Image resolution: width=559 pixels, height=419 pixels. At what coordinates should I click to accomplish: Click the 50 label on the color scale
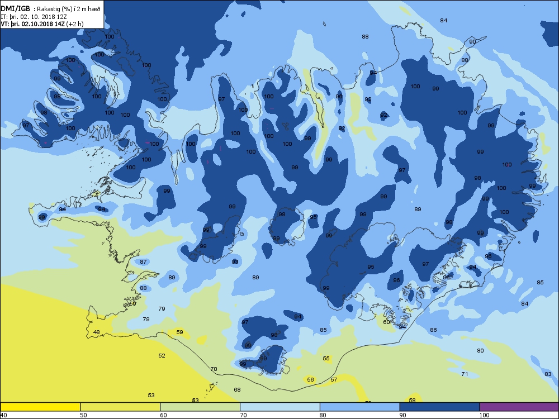(83, 415)
